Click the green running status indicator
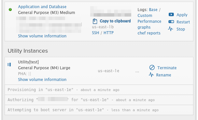The image size is (198, 120). (10, 9)
